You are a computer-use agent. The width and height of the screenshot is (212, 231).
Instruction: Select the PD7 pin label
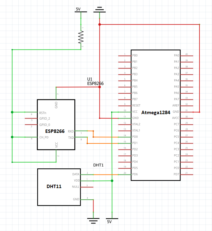pyautogui.click(x=176, y=174)
